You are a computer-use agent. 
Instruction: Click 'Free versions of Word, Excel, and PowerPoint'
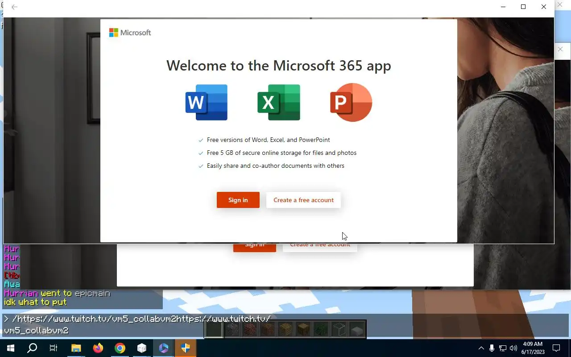pos(269,140)
